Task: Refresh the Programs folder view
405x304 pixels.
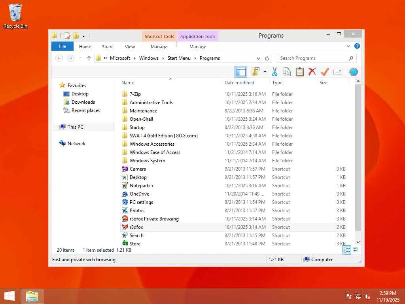Action: point(267,59)
